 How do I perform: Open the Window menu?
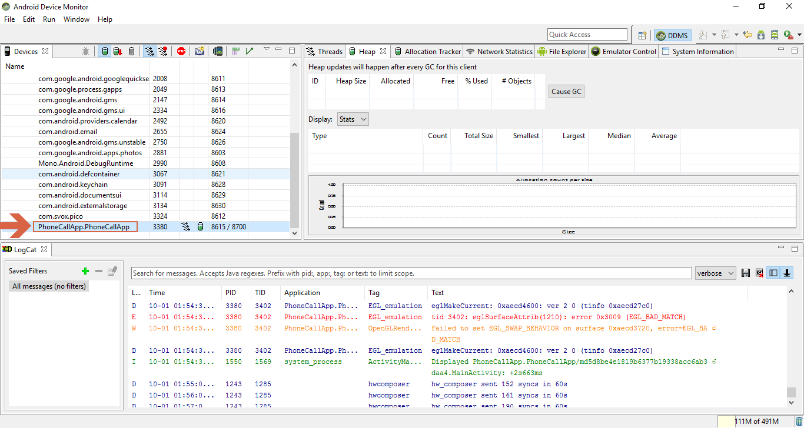pos(77,19)
